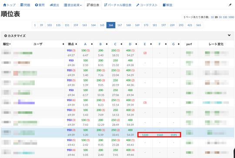This screenshot has width=235, height=158.
Task: Click the time cell reading 33:41
Action: (115, 135)
